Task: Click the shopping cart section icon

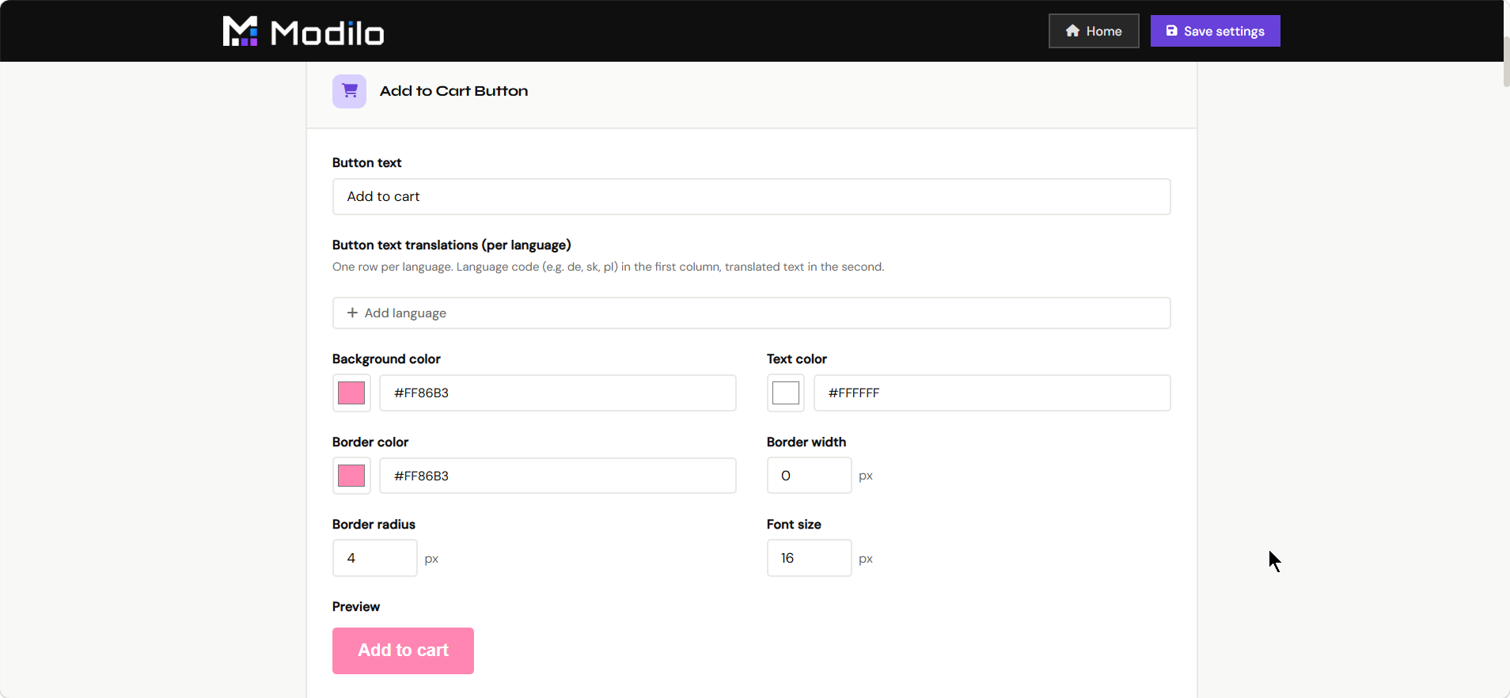Action: (x=349, y=91)
